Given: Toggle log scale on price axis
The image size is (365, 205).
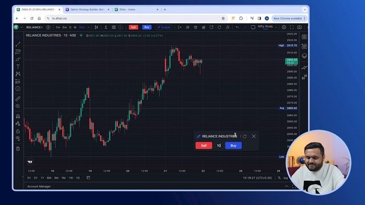Looking at the screenshot, I should 285,178.
